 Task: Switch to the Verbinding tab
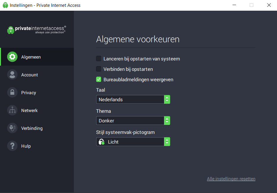37,128
